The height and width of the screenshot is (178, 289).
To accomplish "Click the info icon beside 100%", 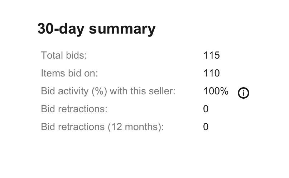I will pyautogui.click(x=243, y=93).
